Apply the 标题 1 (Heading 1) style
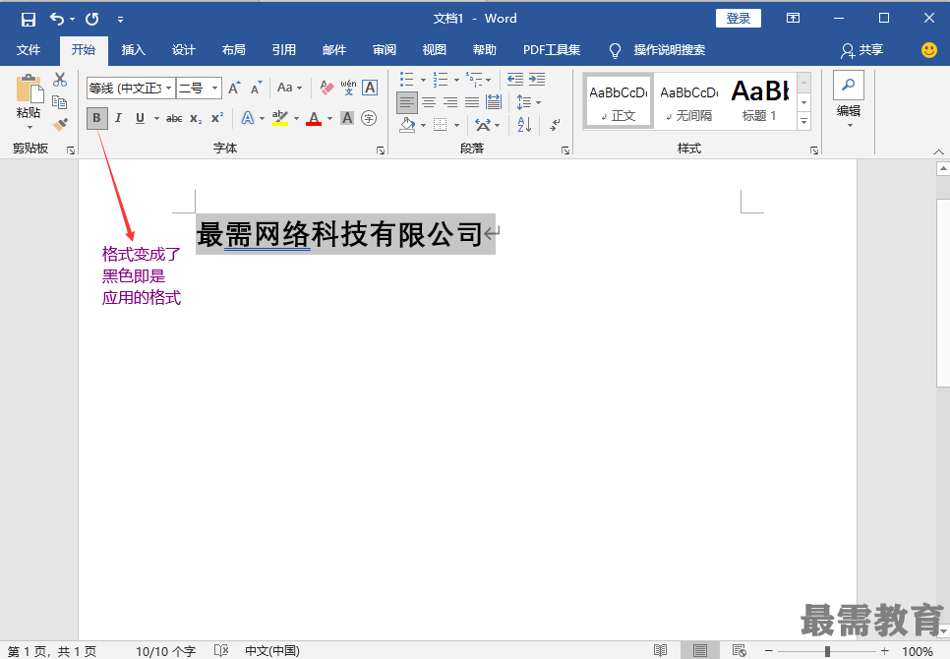 coord(760,100)
